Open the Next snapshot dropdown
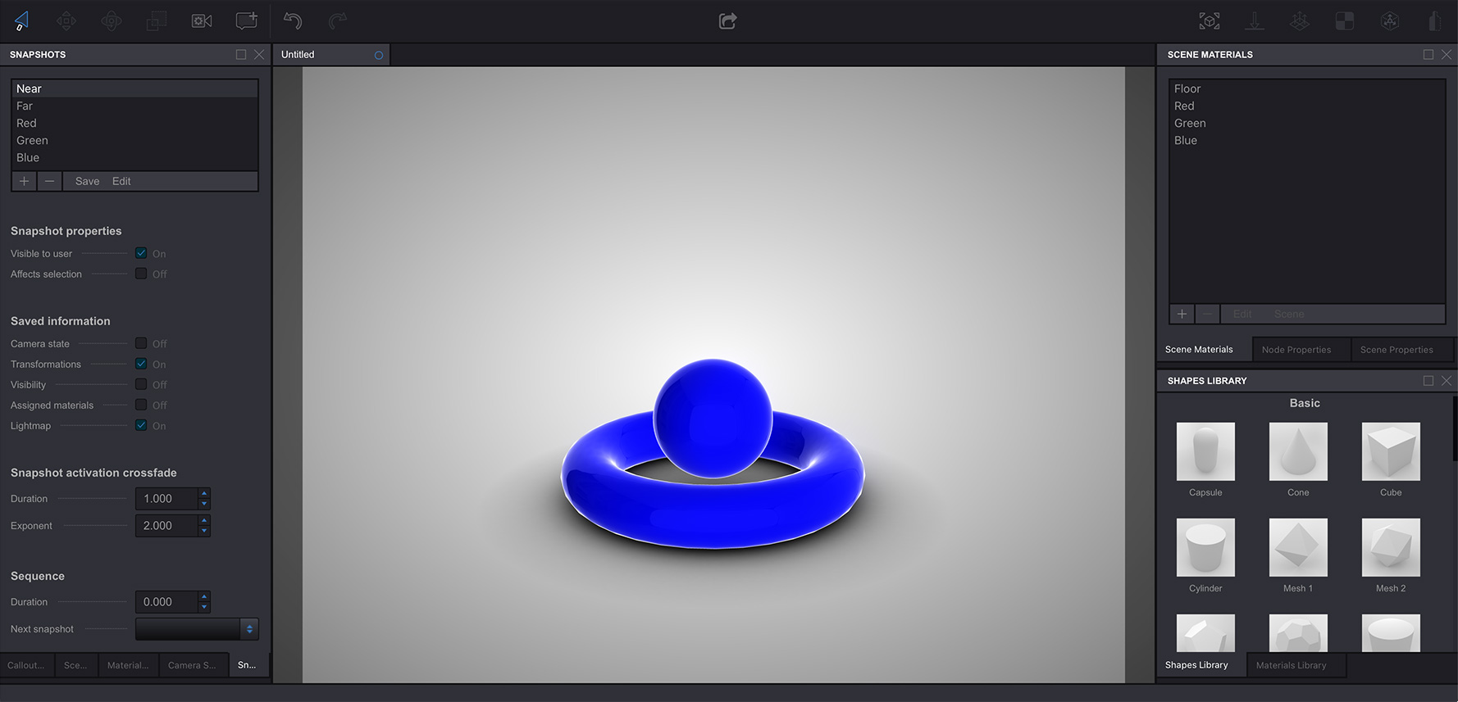1458x702 pixels. (x=197, y=629)
